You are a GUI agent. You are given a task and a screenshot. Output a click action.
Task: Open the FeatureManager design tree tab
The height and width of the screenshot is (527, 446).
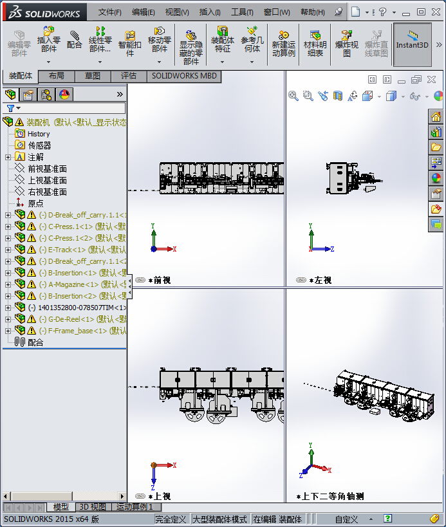point(10,95)
